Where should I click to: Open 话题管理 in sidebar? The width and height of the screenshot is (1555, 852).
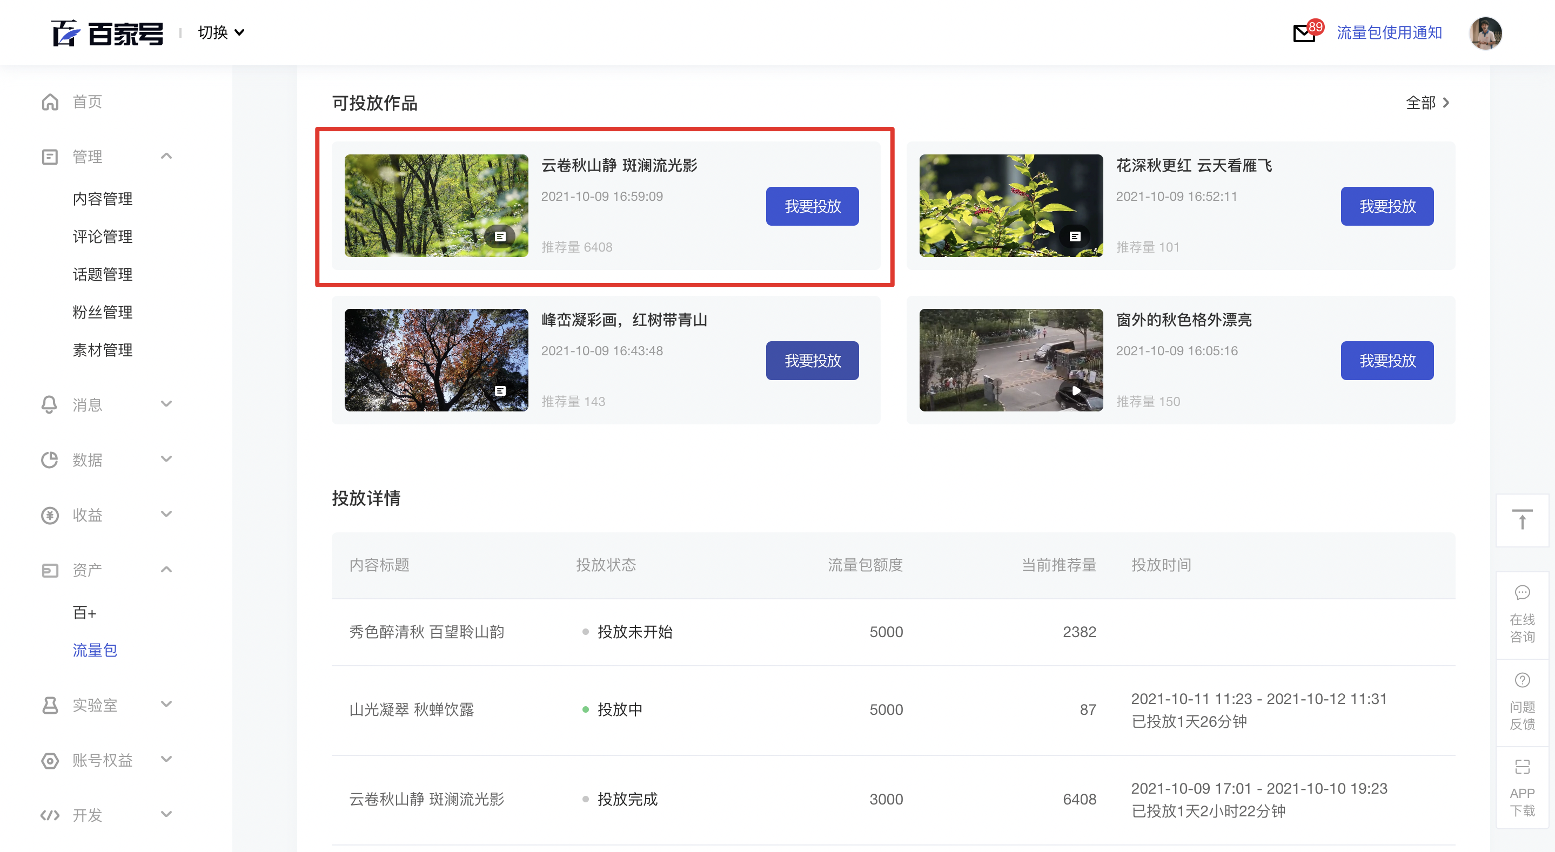103,274
